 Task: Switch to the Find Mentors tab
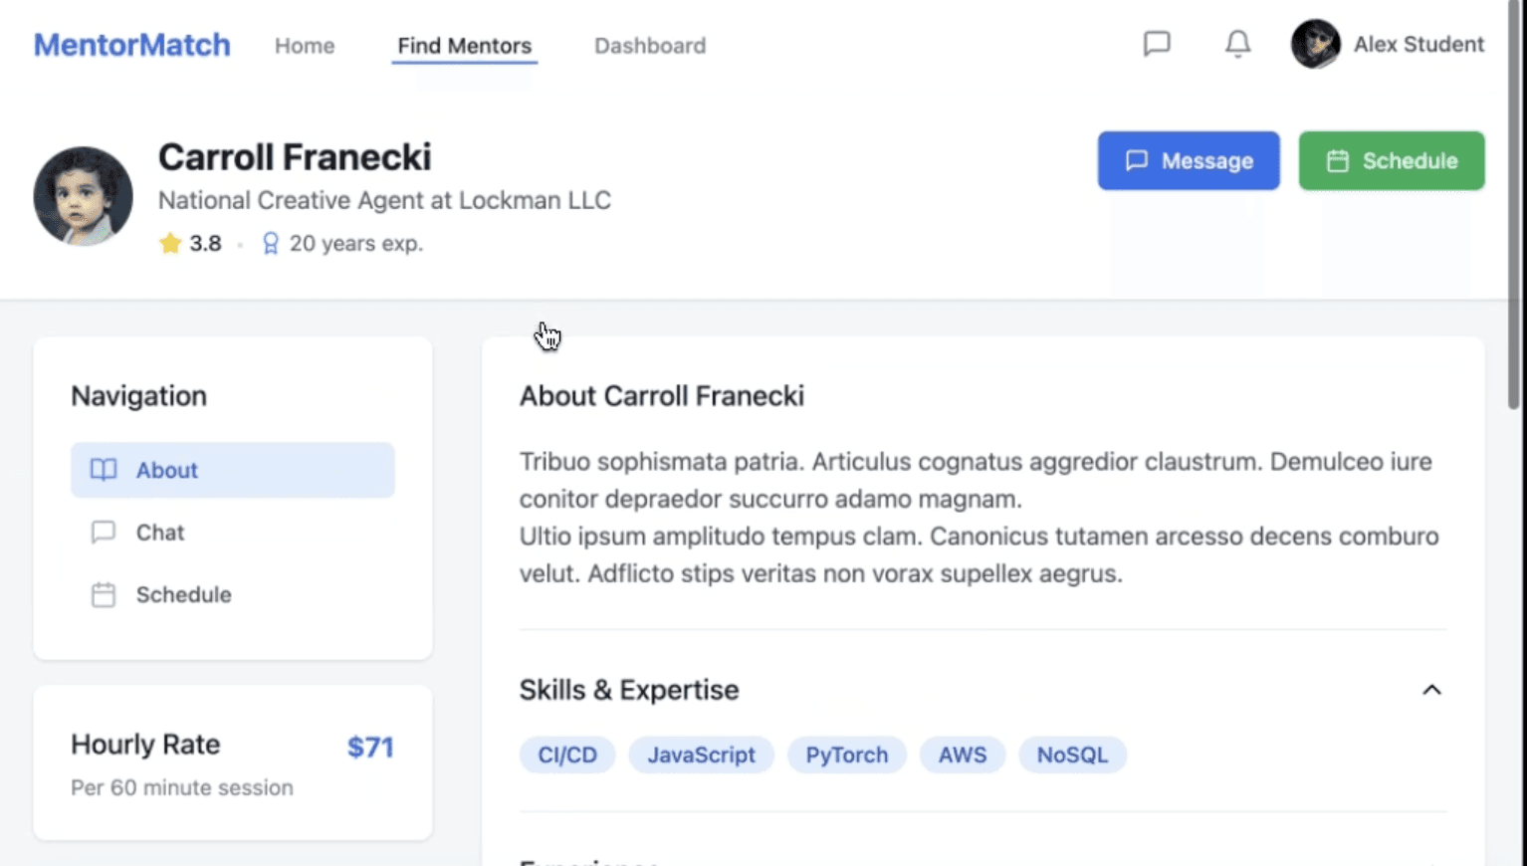click(x=464, y=46)
